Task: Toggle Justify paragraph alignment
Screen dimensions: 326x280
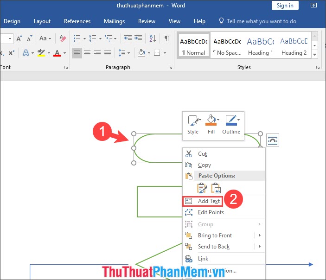Action: coord(108,53)
